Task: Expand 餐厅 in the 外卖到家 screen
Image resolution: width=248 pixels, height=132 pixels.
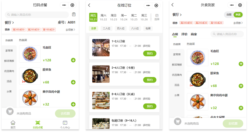Action: (177, 15)
